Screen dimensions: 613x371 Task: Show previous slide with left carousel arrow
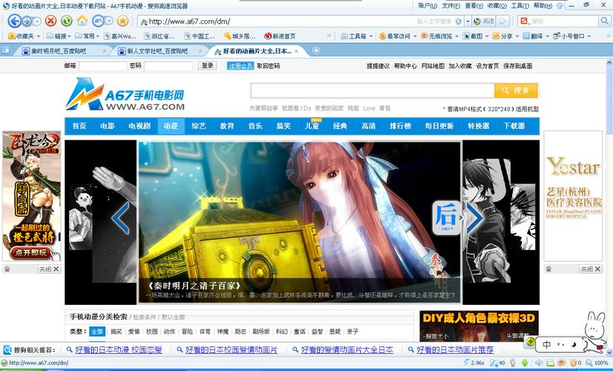point(120,217)
